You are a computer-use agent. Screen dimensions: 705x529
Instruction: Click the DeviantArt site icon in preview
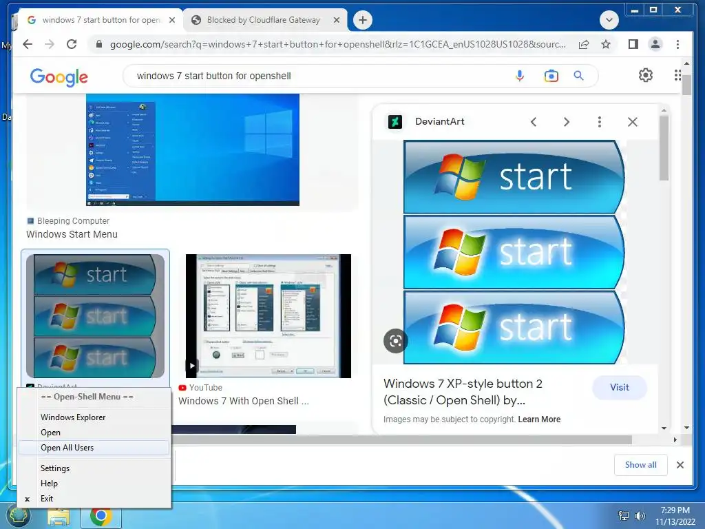(394, 121)
